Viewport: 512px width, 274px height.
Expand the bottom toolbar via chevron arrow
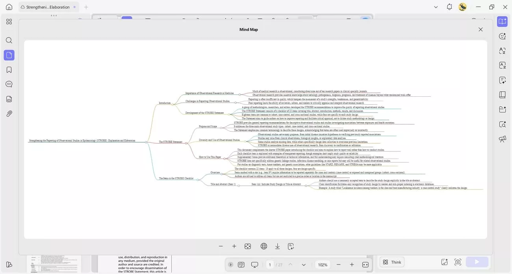pos(230,265)
